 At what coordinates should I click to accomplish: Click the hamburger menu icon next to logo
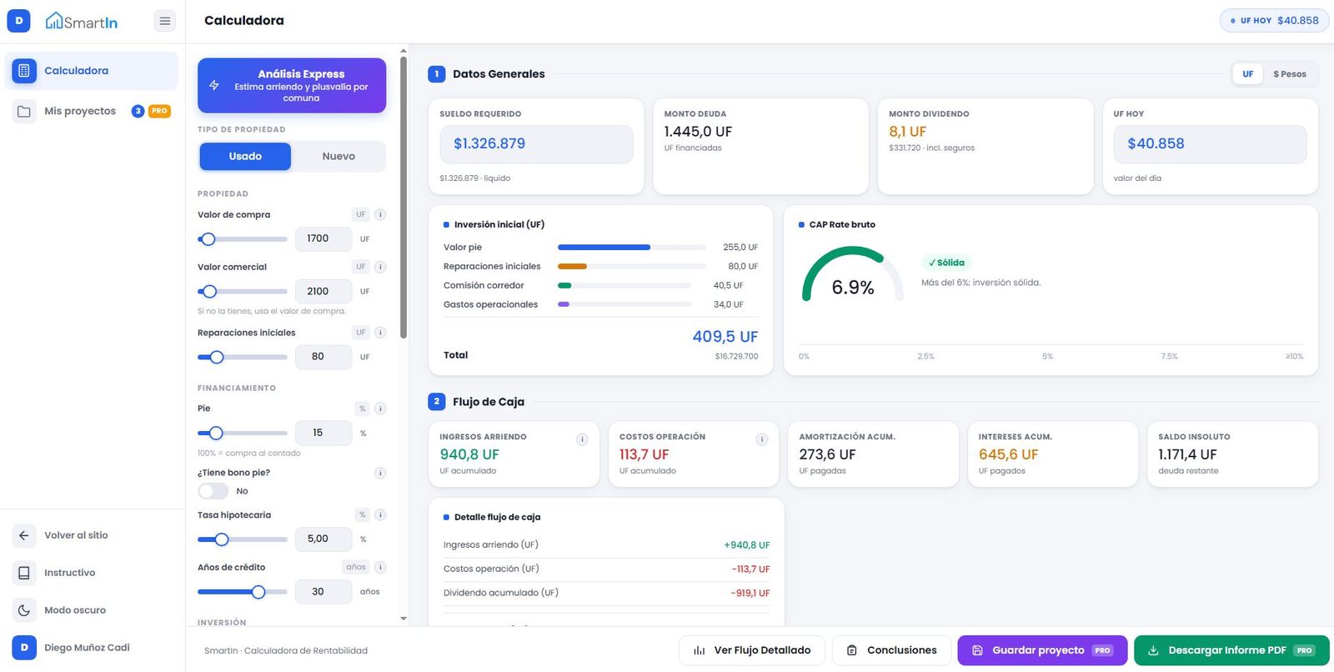click(165, 21)
